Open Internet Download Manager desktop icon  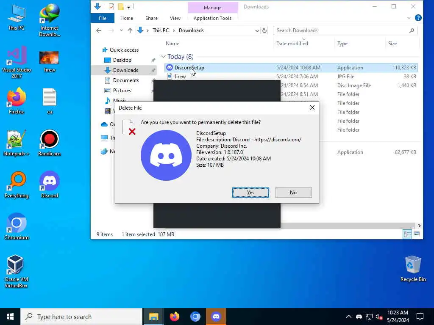(x=49, y=20)
